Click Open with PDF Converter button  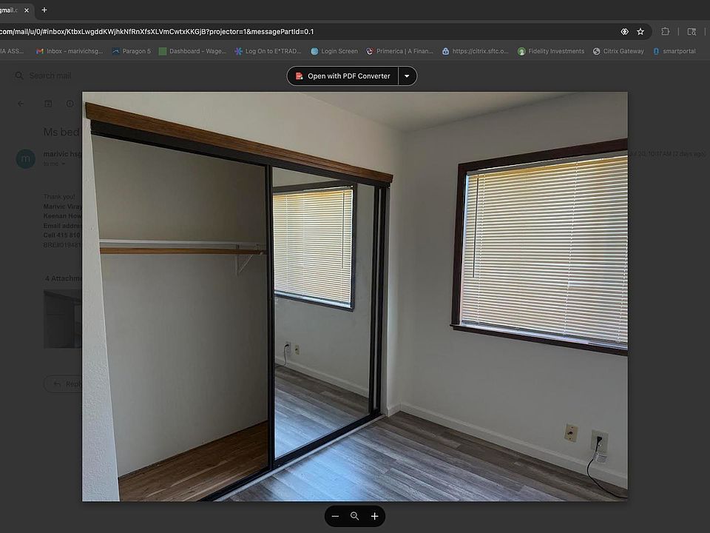(x=342, y=76)
